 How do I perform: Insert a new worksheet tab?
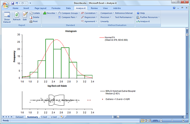click(x=62, y=117)
